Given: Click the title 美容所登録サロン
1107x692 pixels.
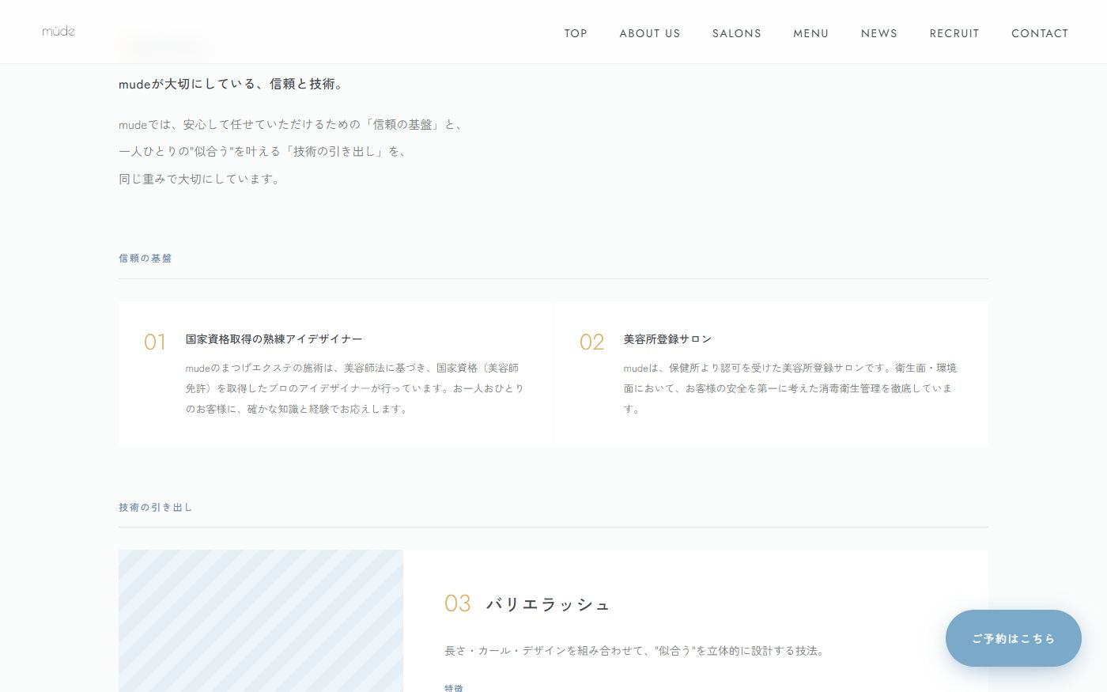Looking at the screenshot, I should (667, 339).
